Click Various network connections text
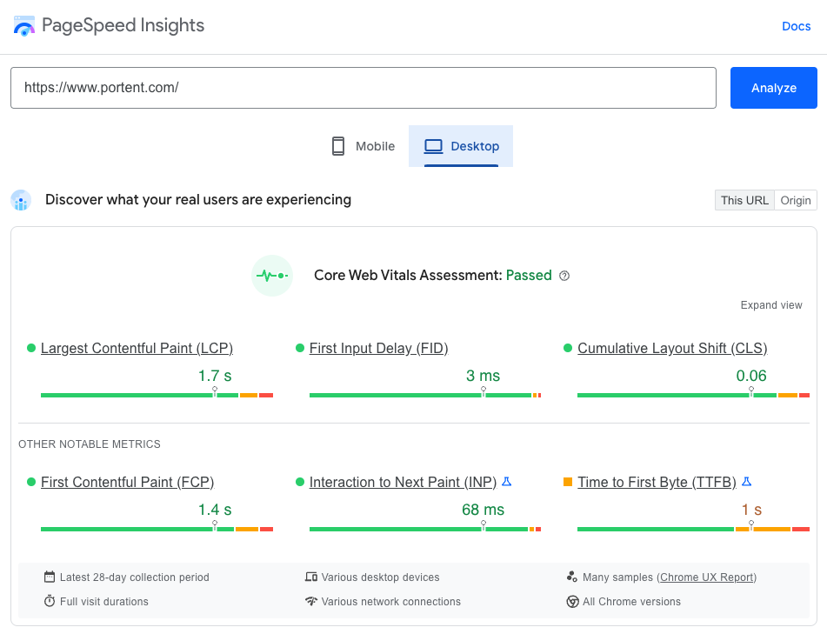This screenshot has height=634, width=827. pos(390,601)
